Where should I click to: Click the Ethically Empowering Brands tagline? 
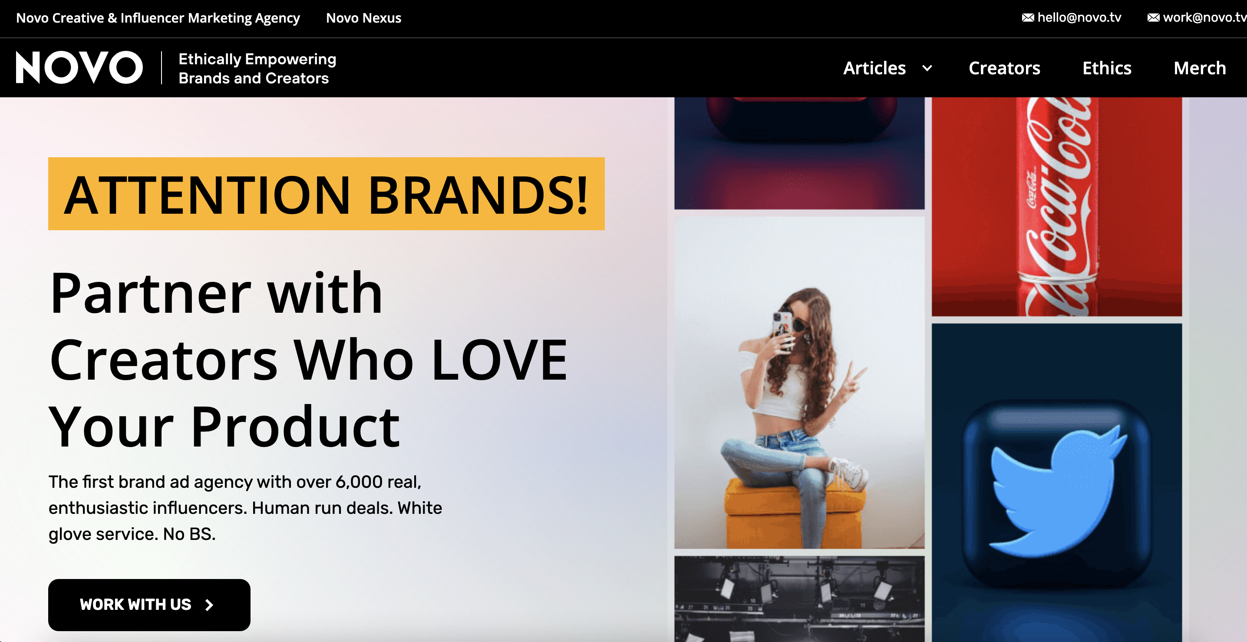pyautogui.click(x=257, y=68)
